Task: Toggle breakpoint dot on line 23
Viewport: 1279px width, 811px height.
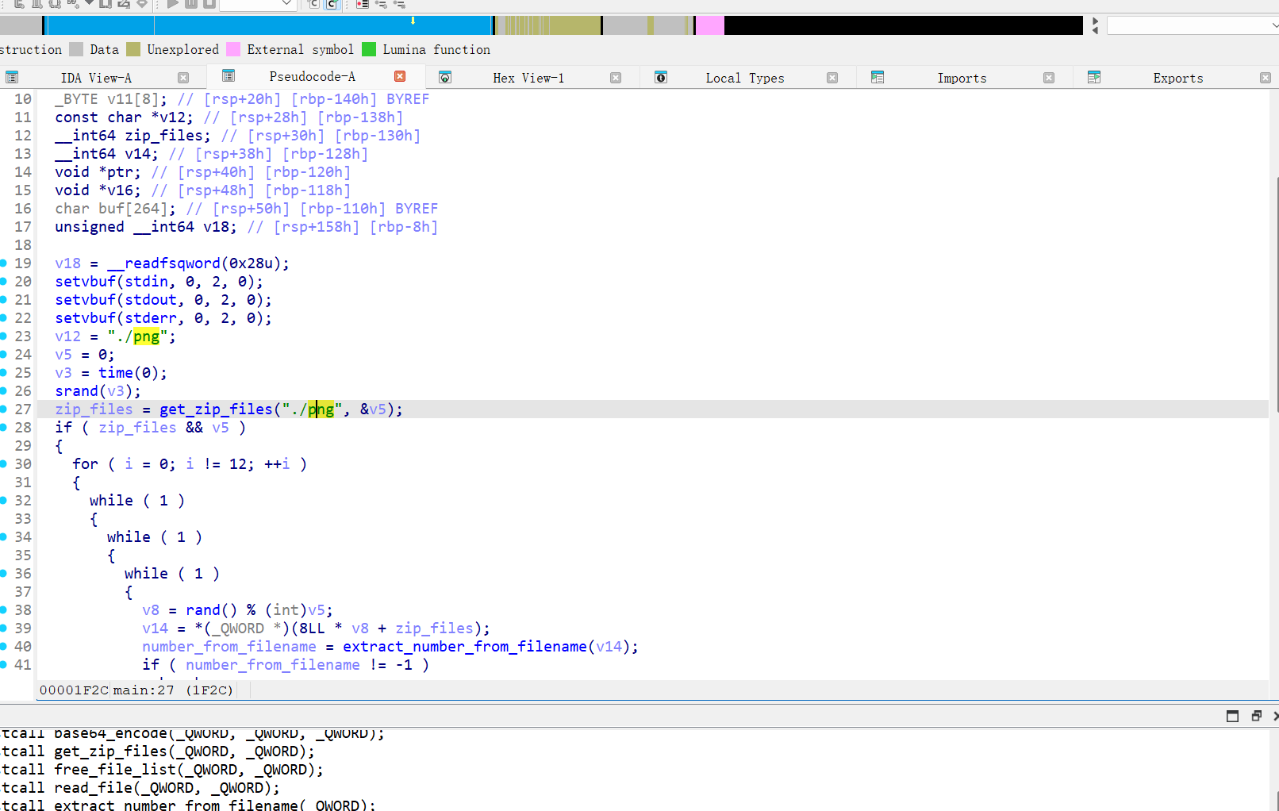Action: click(4, 336)
